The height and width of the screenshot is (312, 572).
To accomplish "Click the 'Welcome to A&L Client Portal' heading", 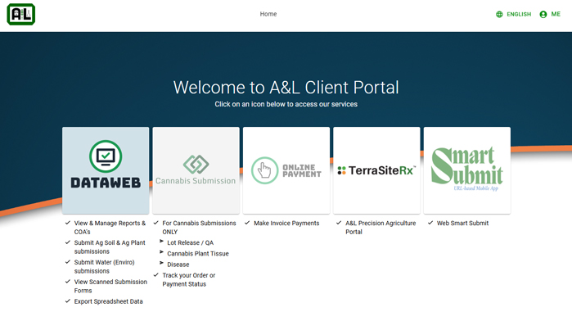I will 286,88.
